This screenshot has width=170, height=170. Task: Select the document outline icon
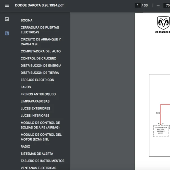(x=7, y=33)
